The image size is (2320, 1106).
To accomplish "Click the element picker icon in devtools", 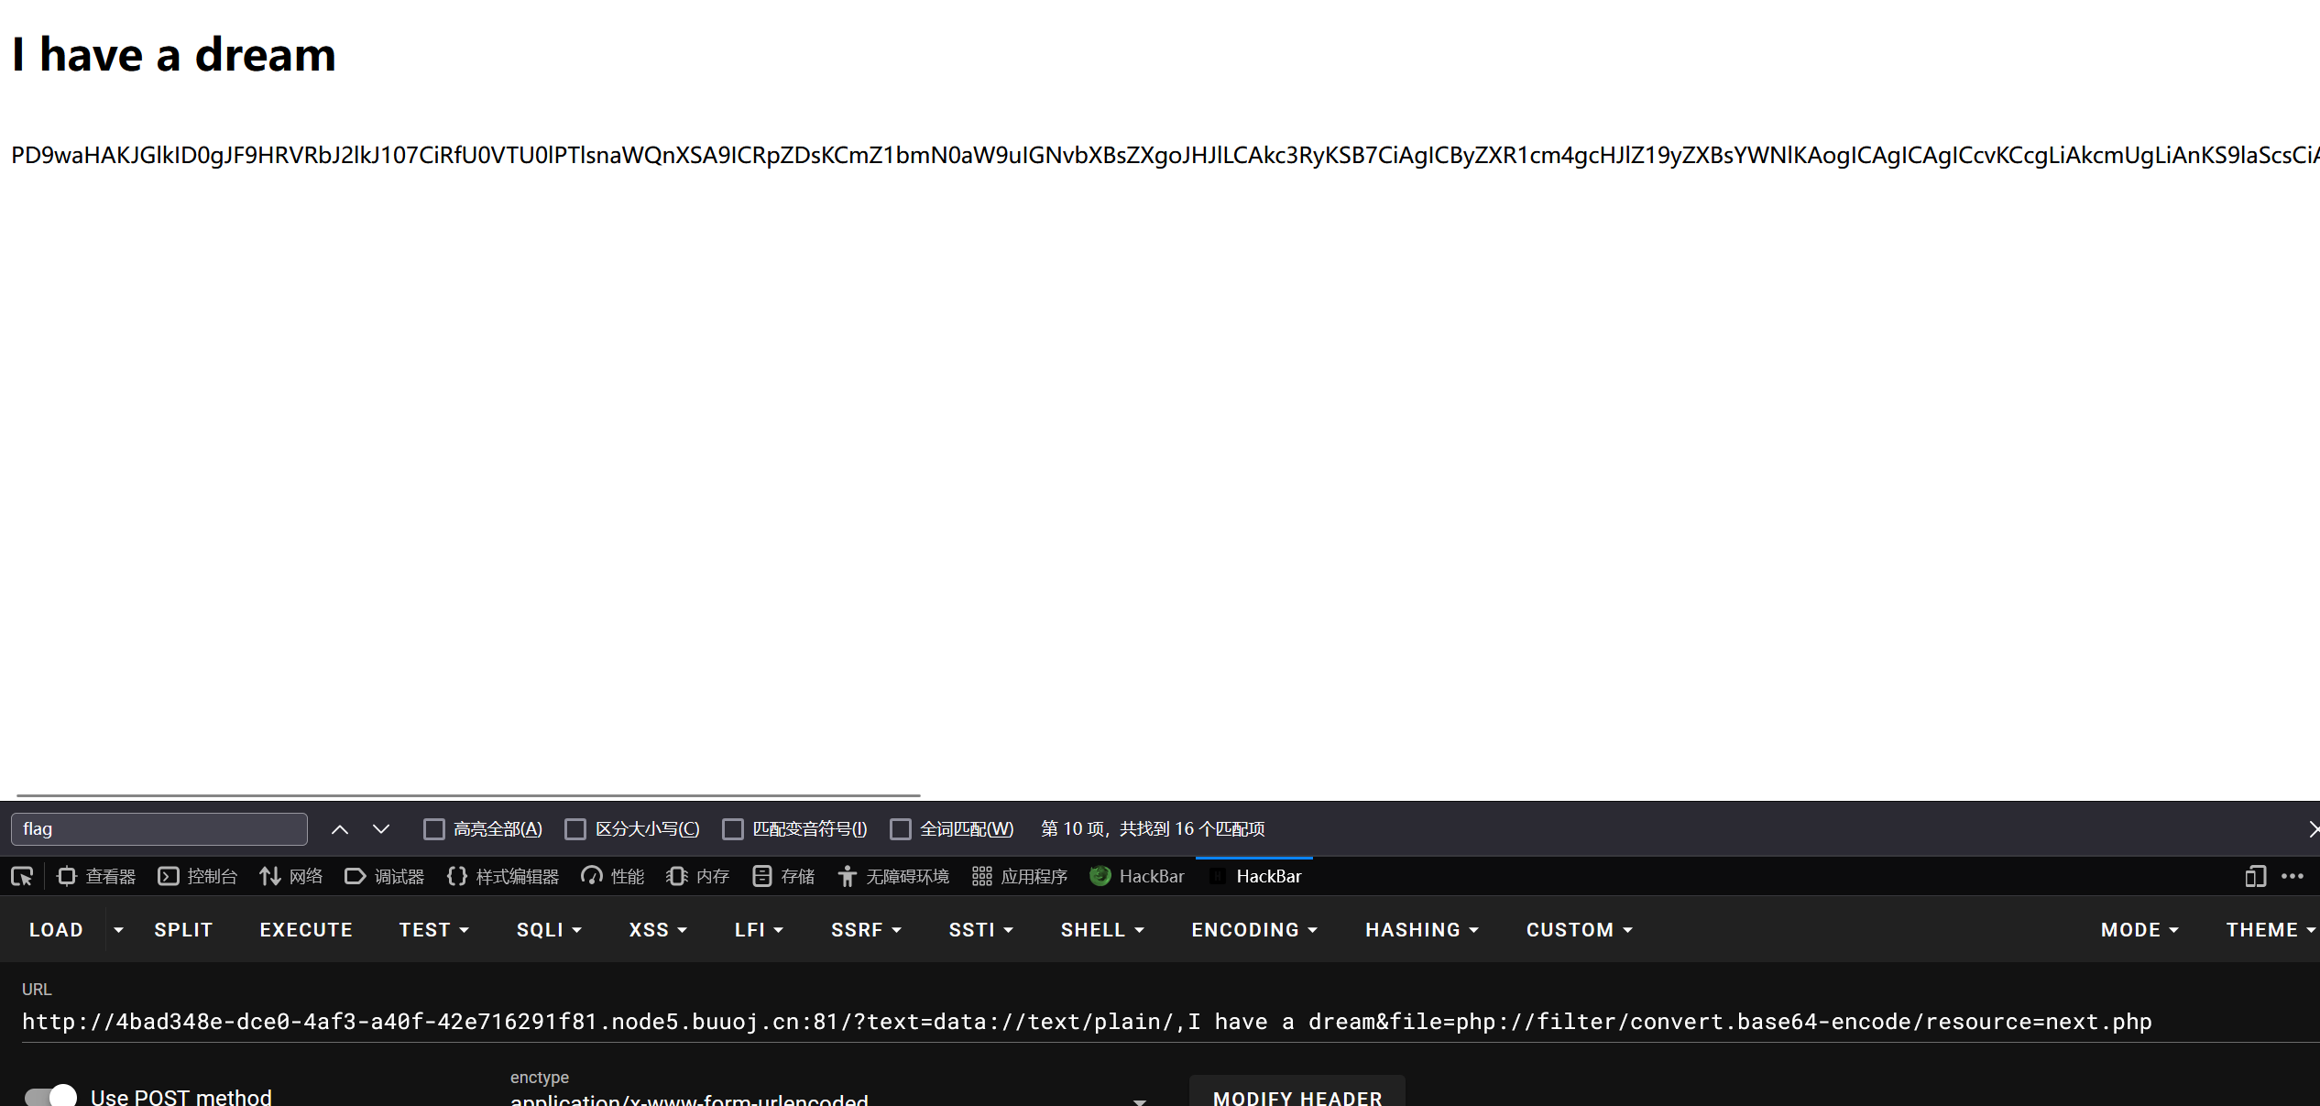I will pos(22,877).
